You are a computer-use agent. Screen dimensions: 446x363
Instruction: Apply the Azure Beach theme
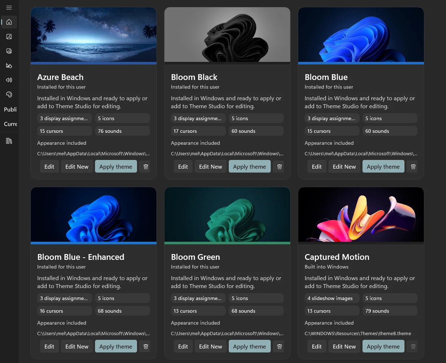(116, 166)
